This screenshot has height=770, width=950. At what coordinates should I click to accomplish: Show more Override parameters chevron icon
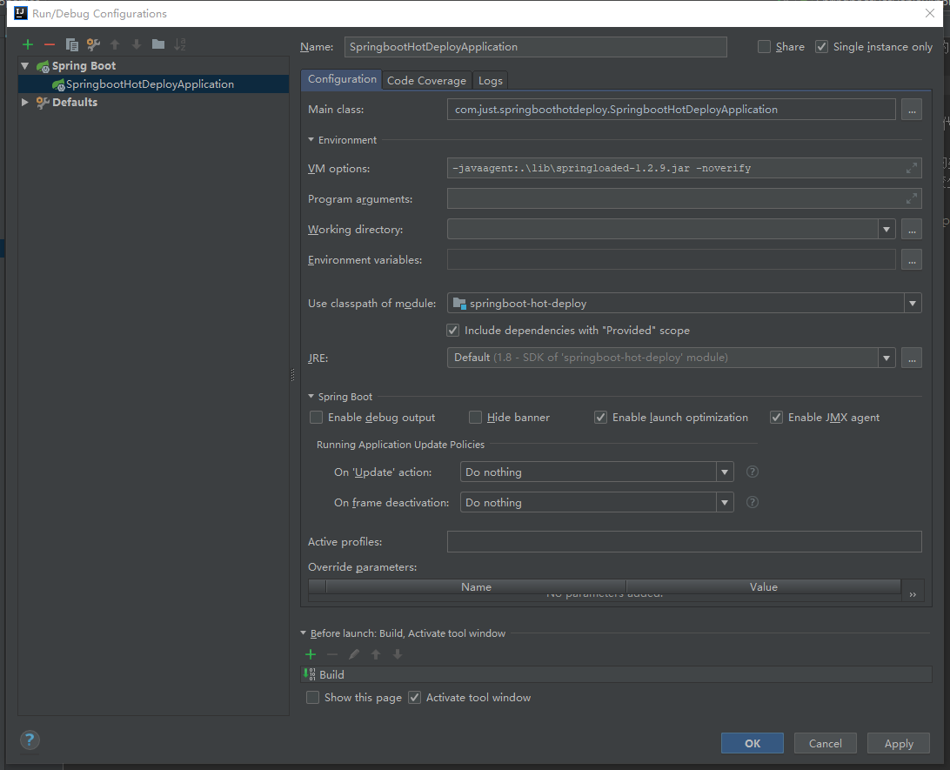pos(913,594)
